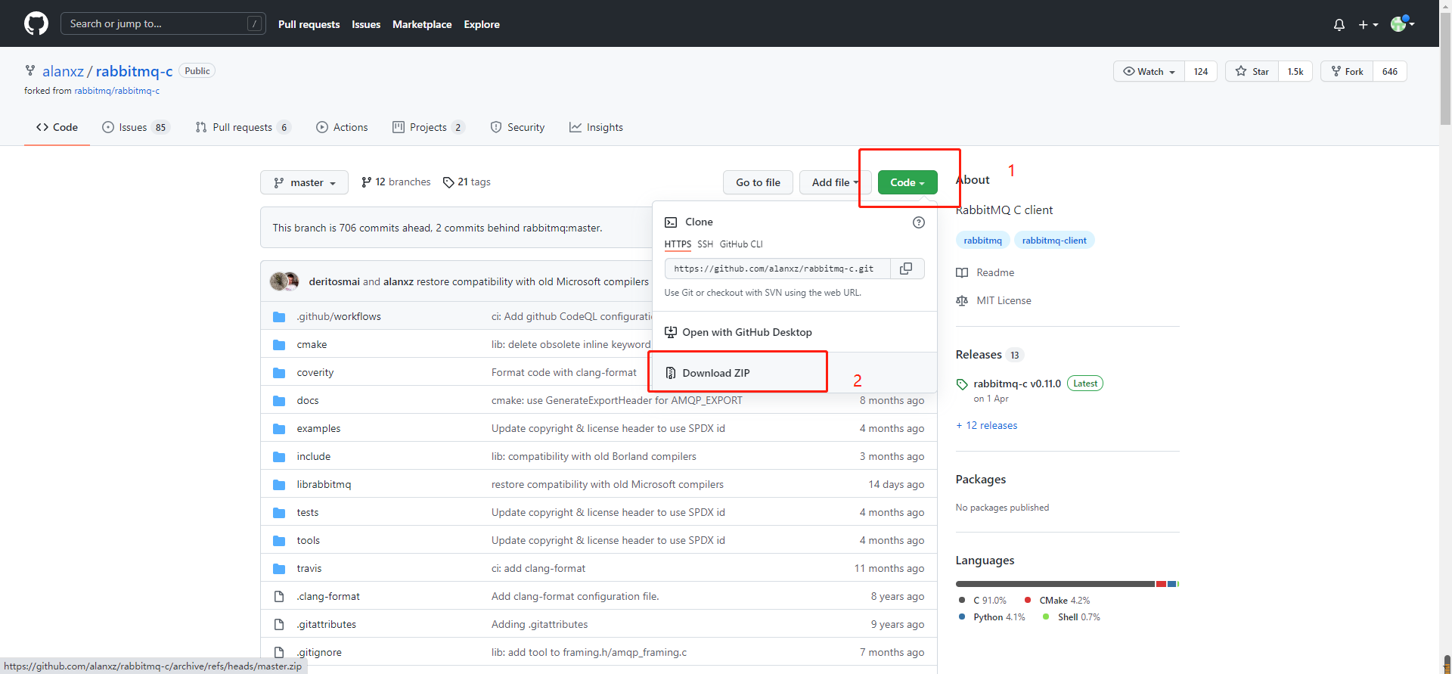1452x674 pixels.
Task: Click the tools folder icon
Action: coord(279,541)
